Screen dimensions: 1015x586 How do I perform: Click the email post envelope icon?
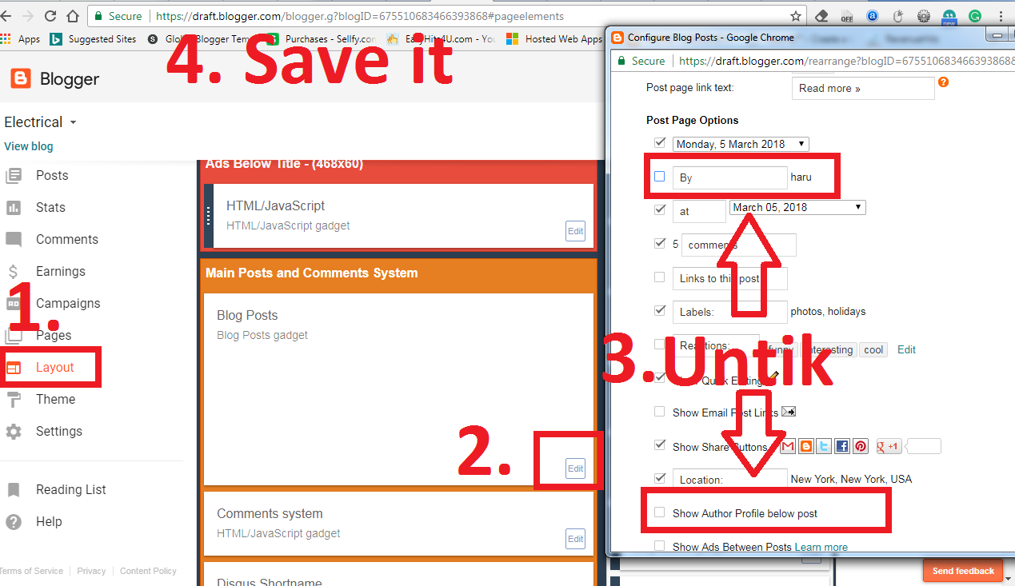pyautogui.click(x=789, y=412)
